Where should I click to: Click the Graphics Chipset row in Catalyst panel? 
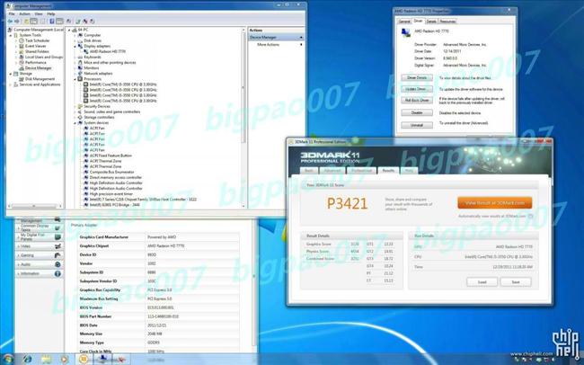point(159,246)
